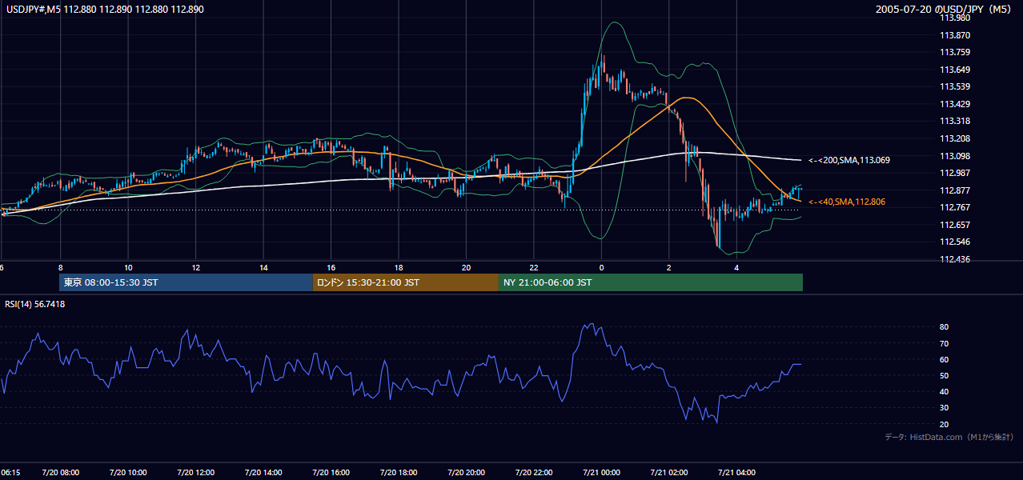Click price axis value 113.649
The image size is (1023, 480).
[x=955, y=70]
